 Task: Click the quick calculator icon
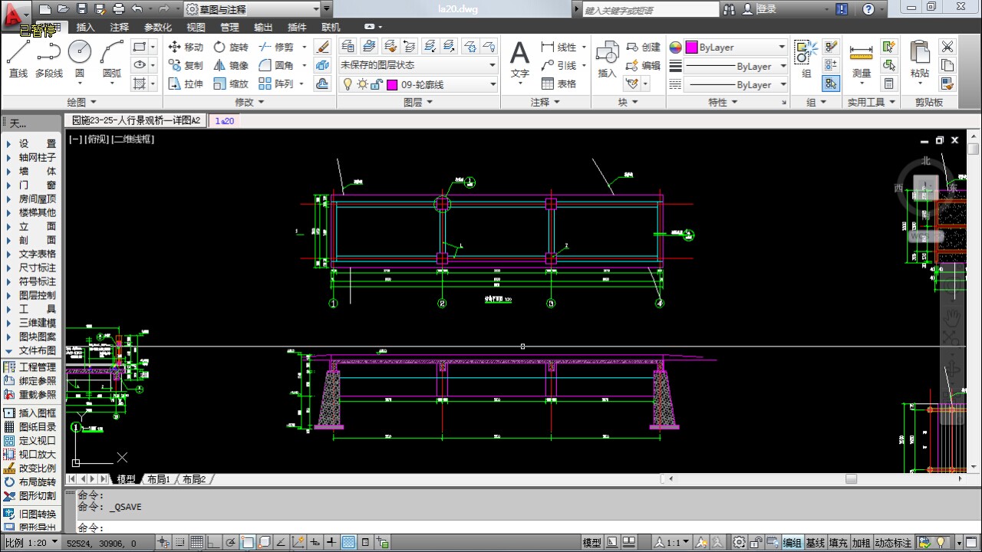click(888, 84)
